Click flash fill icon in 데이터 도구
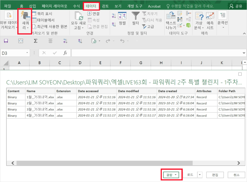 point(180,13)
